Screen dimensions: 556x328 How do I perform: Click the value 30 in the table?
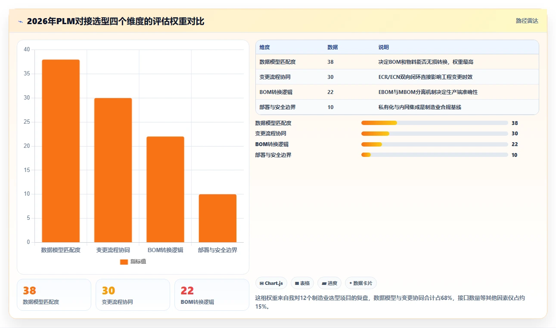330,77
